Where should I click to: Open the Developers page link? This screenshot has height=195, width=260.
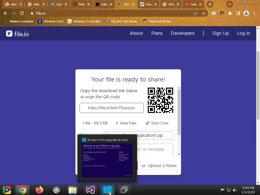(x=183, y=33)
